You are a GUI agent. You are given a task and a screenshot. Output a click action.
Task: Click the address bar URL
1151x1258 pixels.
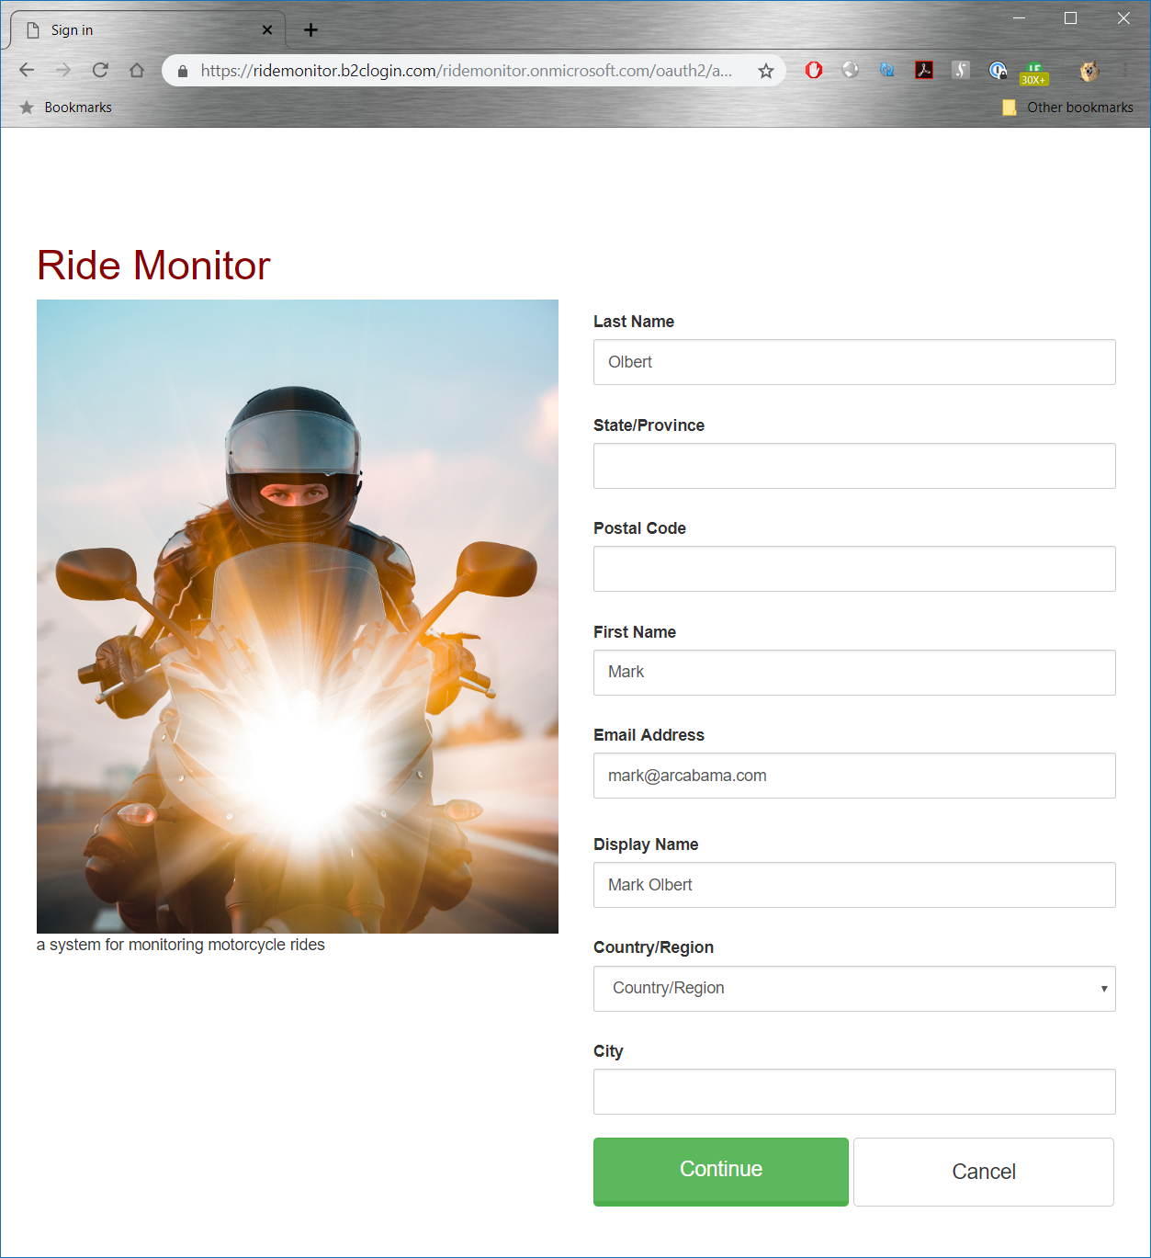[x=467, y=71]
